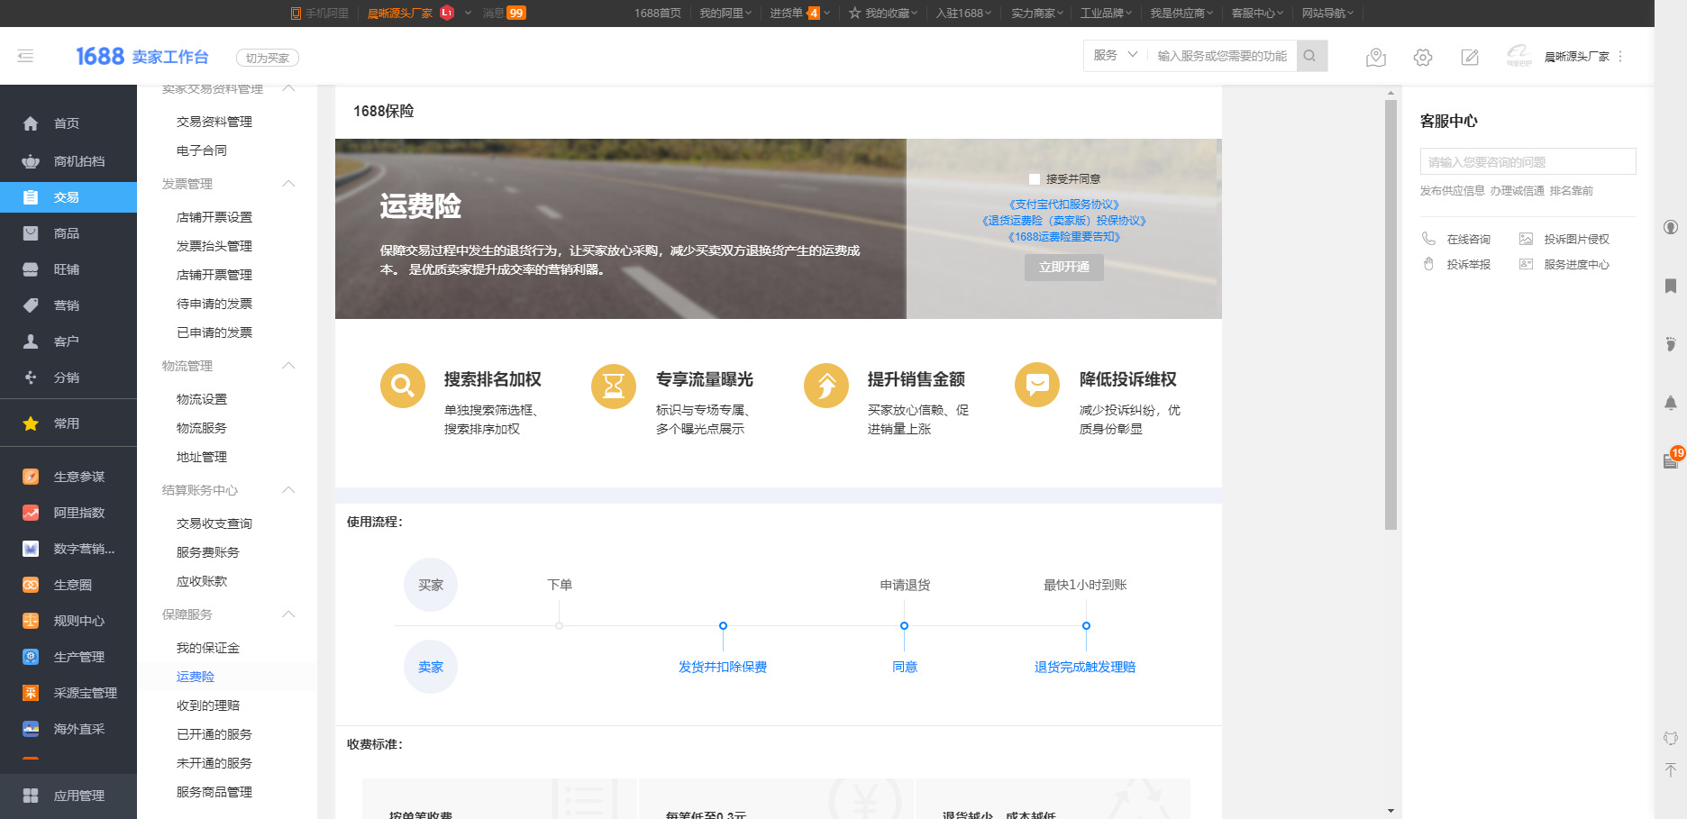Click the 退货完成触发理赔 step in flow
This screenshot has height=819, width=1687.
coord(1085,668)
